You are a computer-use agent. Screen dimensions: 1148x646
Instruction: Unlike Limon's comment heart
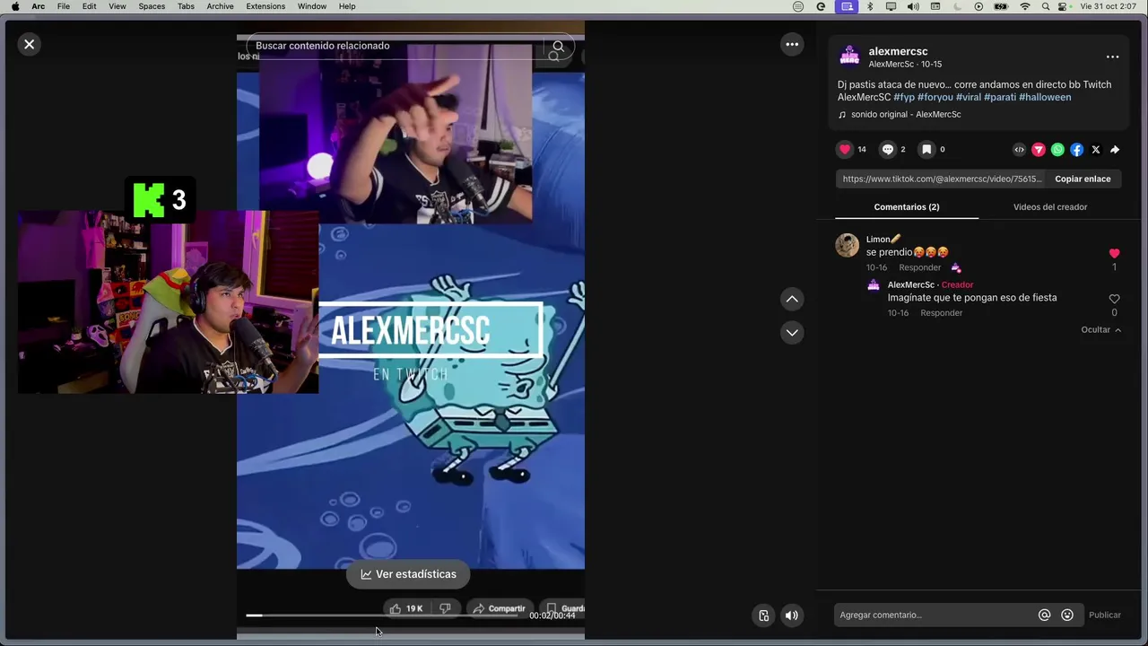coord(1114,254)
